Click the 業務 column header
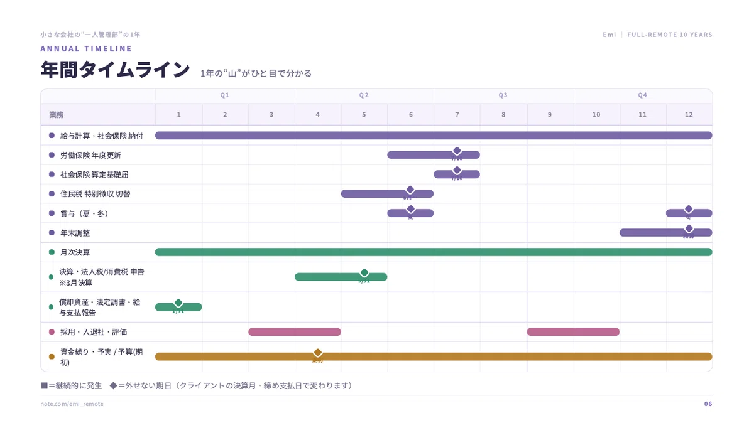The image size is (754, 423). [57, 115]
